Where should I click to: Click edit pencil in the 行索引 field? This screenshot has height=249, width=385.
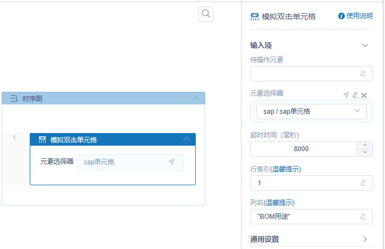click(x=363, y=183)
